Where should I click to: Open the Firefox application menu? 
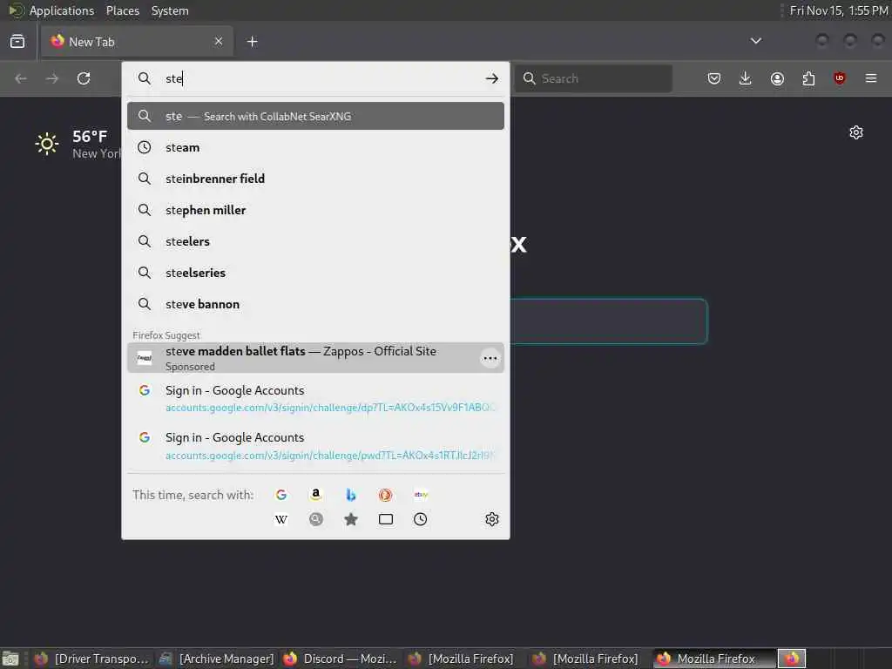871,78
